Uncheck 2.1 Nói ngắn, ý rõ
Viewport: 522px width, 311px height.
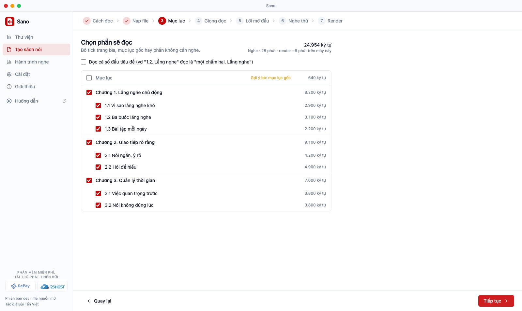tap(98, 155)
